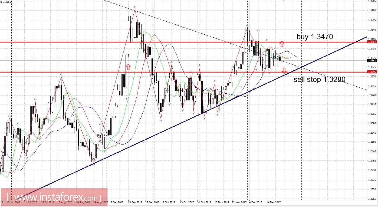Click the '14 Dec 2017' date label
Image resolution: width=378 pixels, height=207 pixels.
[274, 202]
